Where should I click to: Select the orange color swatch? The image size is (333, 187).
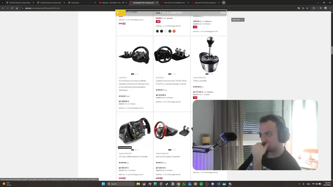pyautogui.click(x=174, y=31)
